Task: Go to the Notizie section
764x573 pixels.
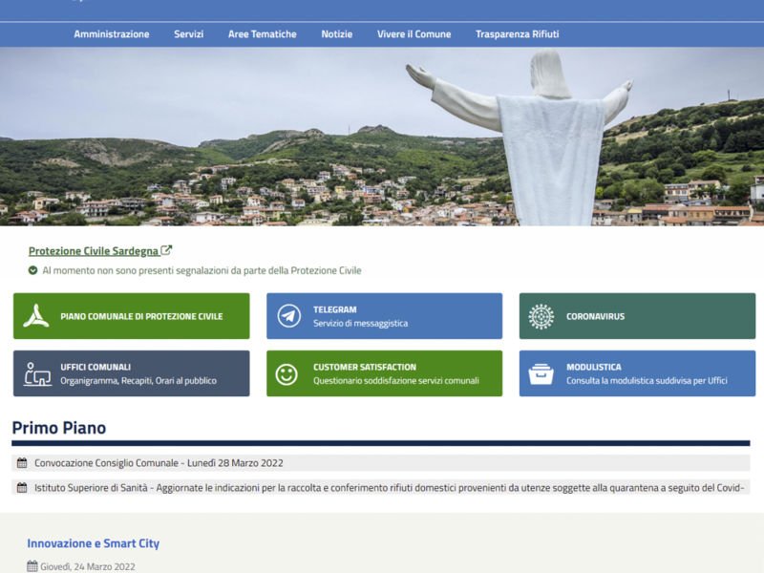Action: click(337, 34)
